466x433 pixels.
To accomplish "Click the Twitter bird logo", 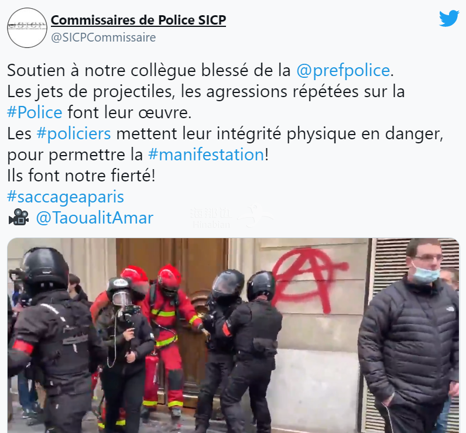I will 449,18.
